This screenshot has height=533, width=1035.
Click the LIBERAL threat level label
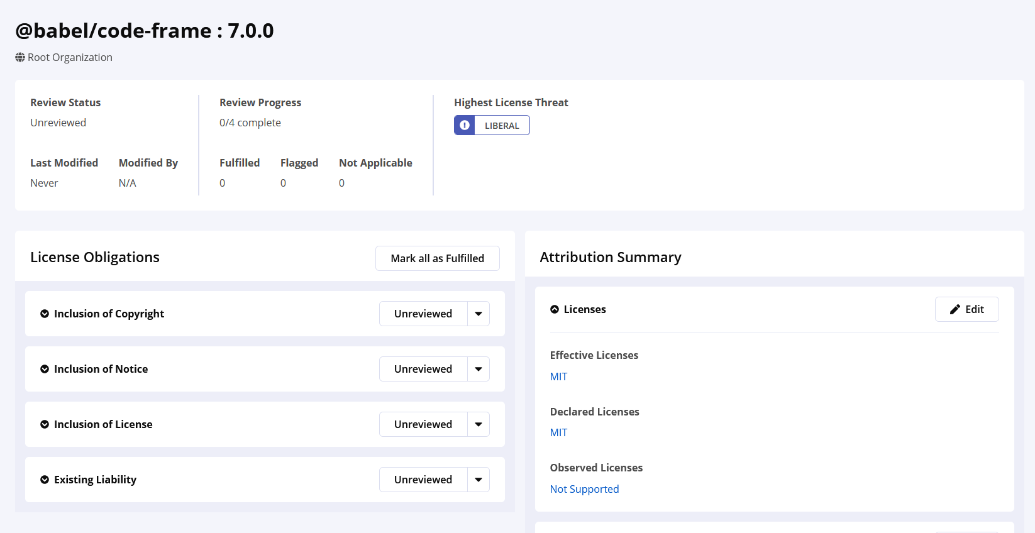pos(502,126)
